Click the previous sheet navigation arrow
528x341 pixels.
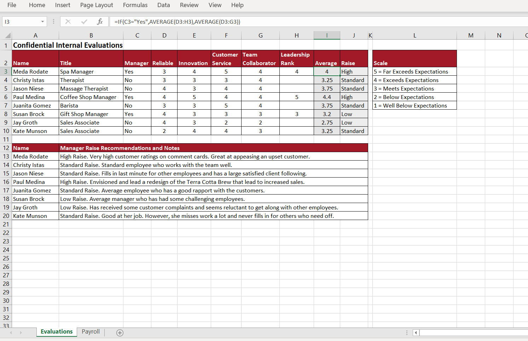pos(11,333)
